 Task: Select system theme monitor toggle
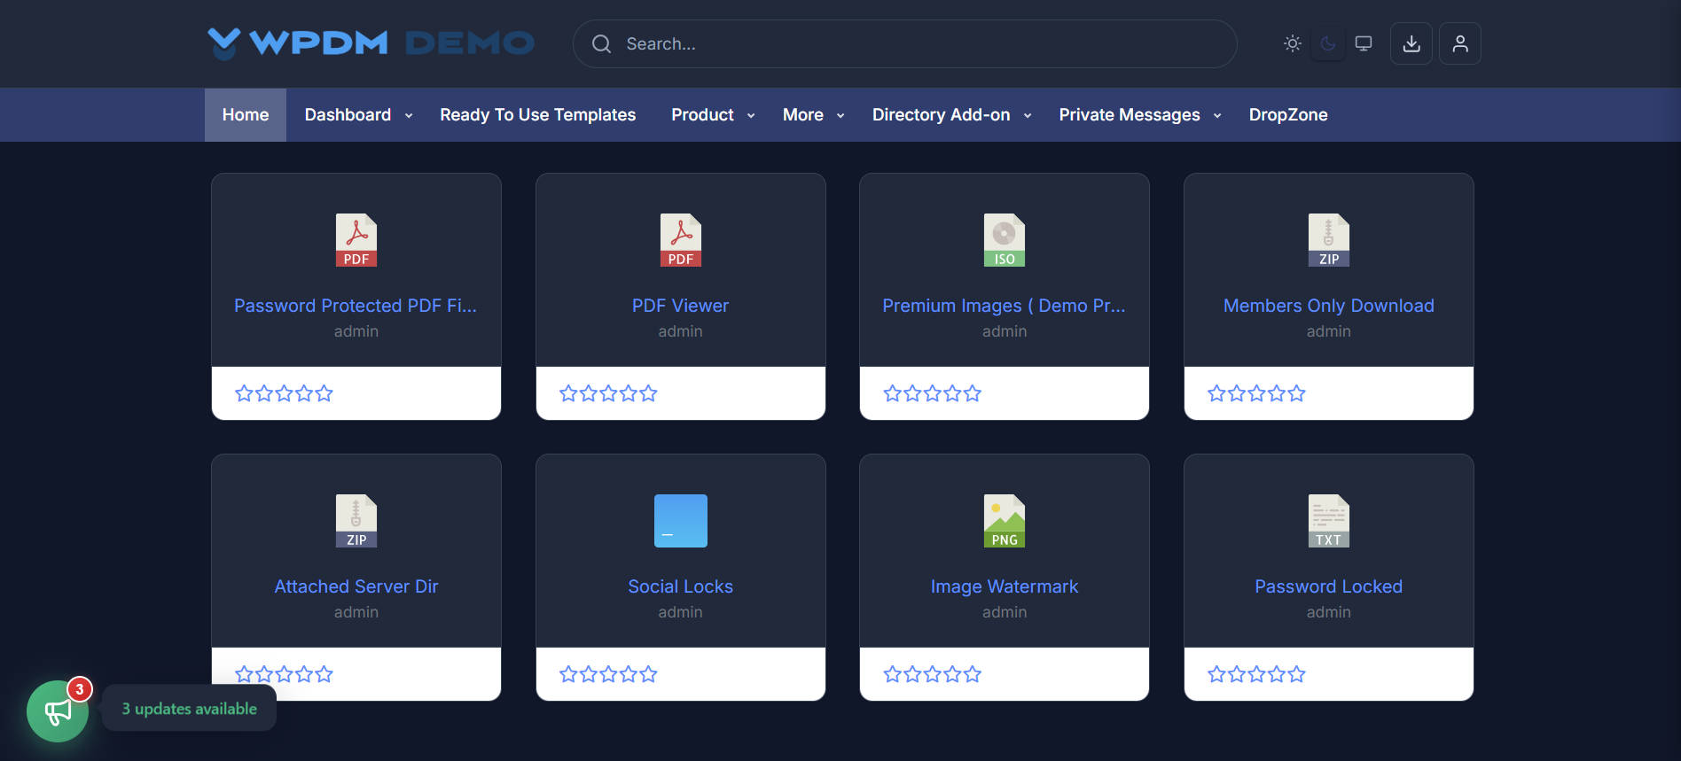1363,43
